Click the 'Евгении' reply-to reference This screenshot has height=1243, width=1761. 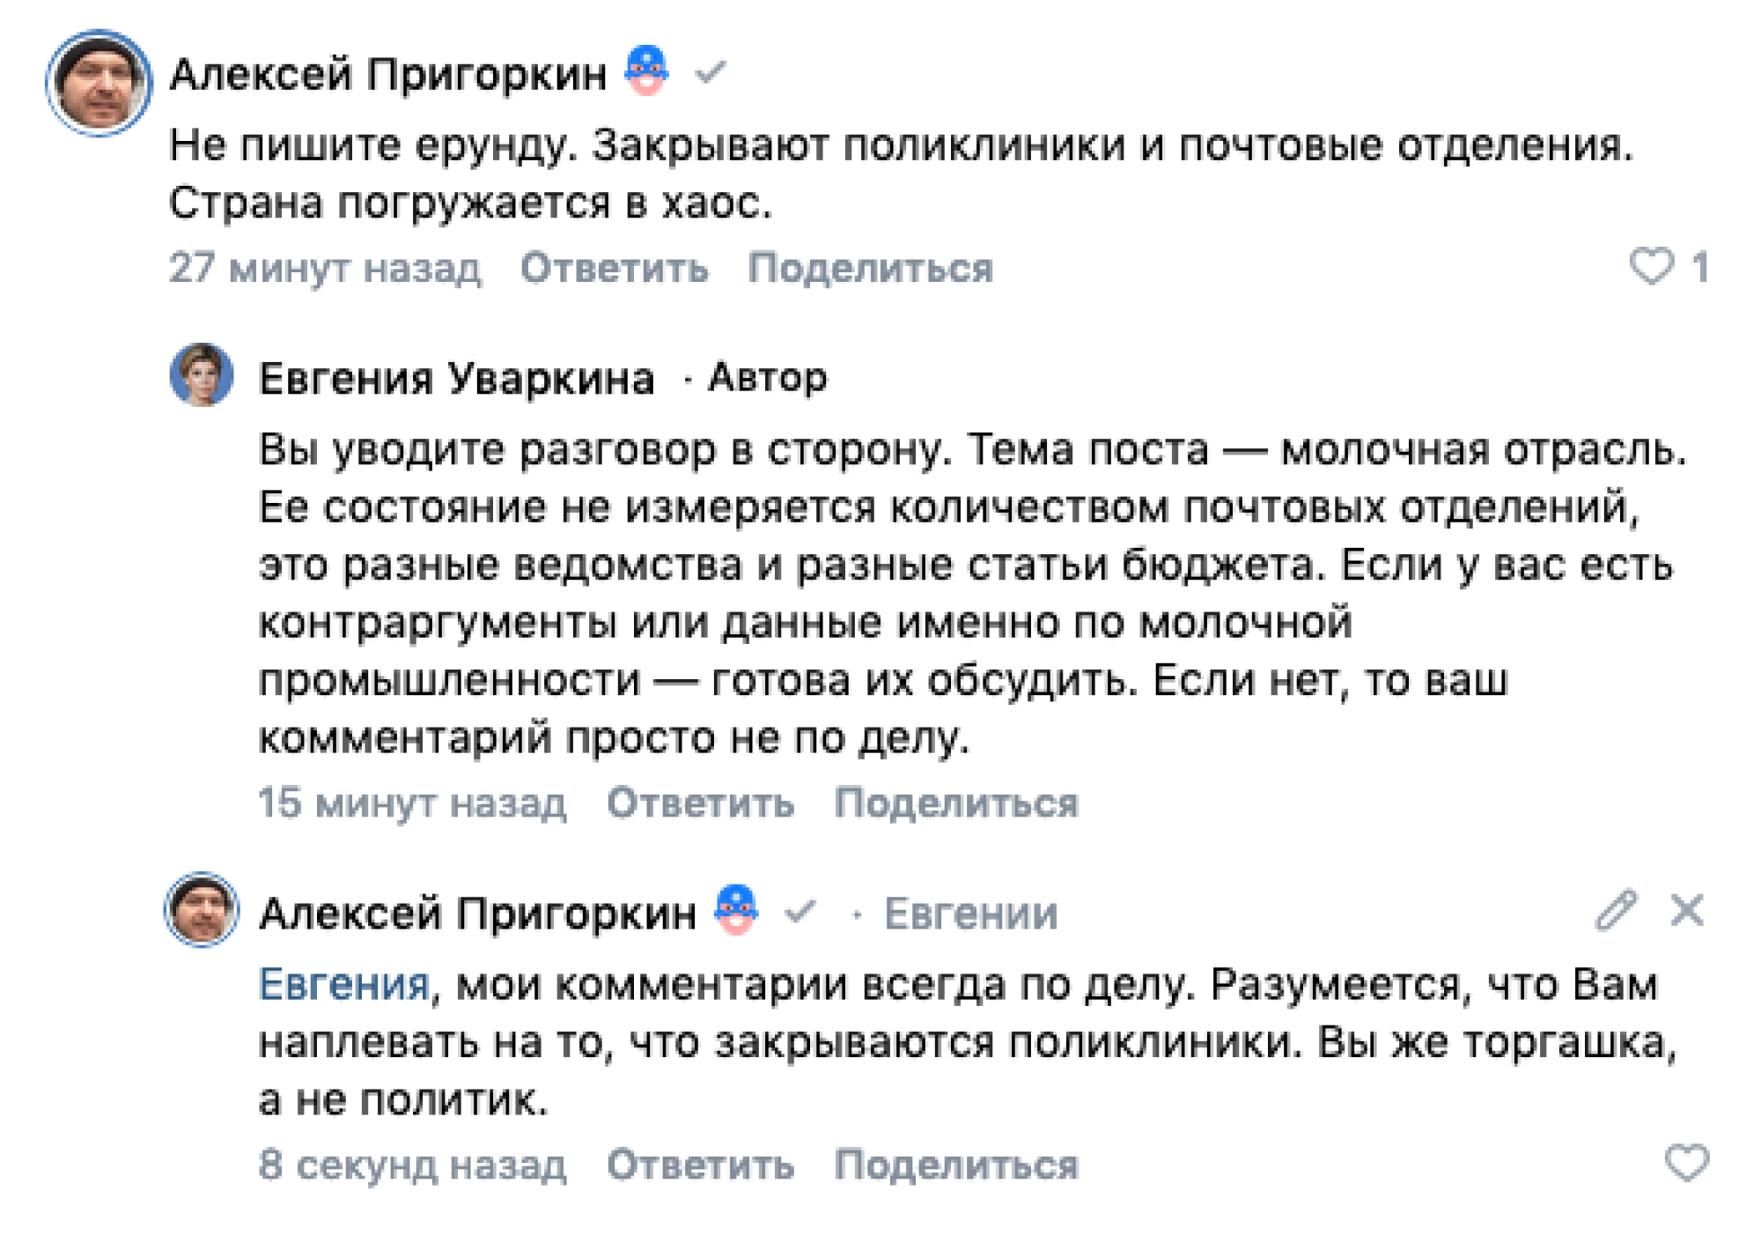click(970, 914)
